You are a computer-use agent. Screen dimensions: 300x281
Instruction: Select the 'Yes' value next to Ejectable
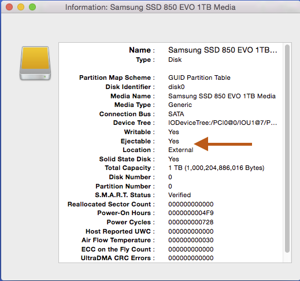(x=173, y=141)
